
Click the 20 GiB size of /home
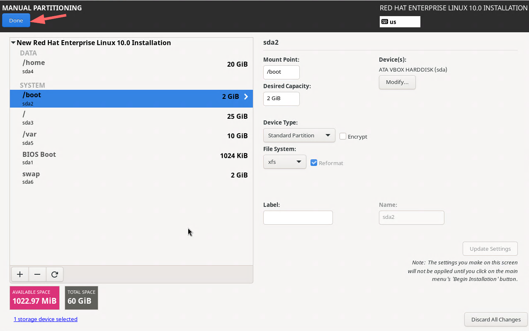point(237,64)
